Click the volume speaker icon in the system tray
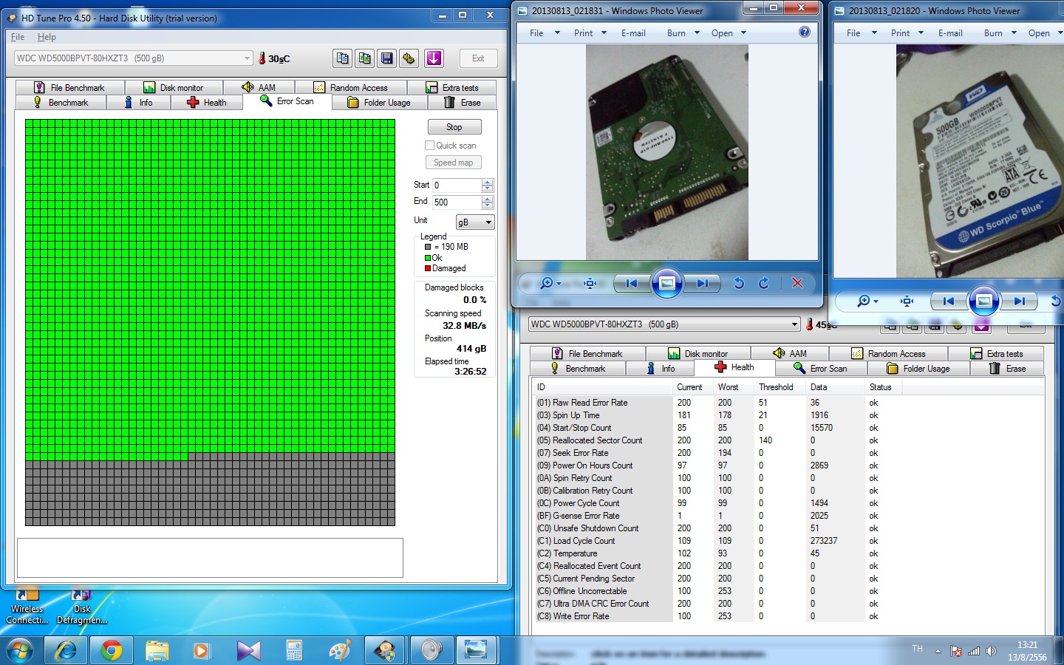The height and width of the screenshot is (665, 1064). point(991,651)
